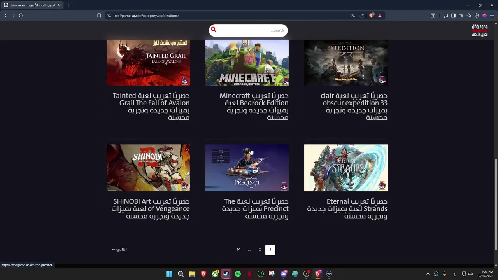Click the browser profile avatar icon

coord(484,16)
